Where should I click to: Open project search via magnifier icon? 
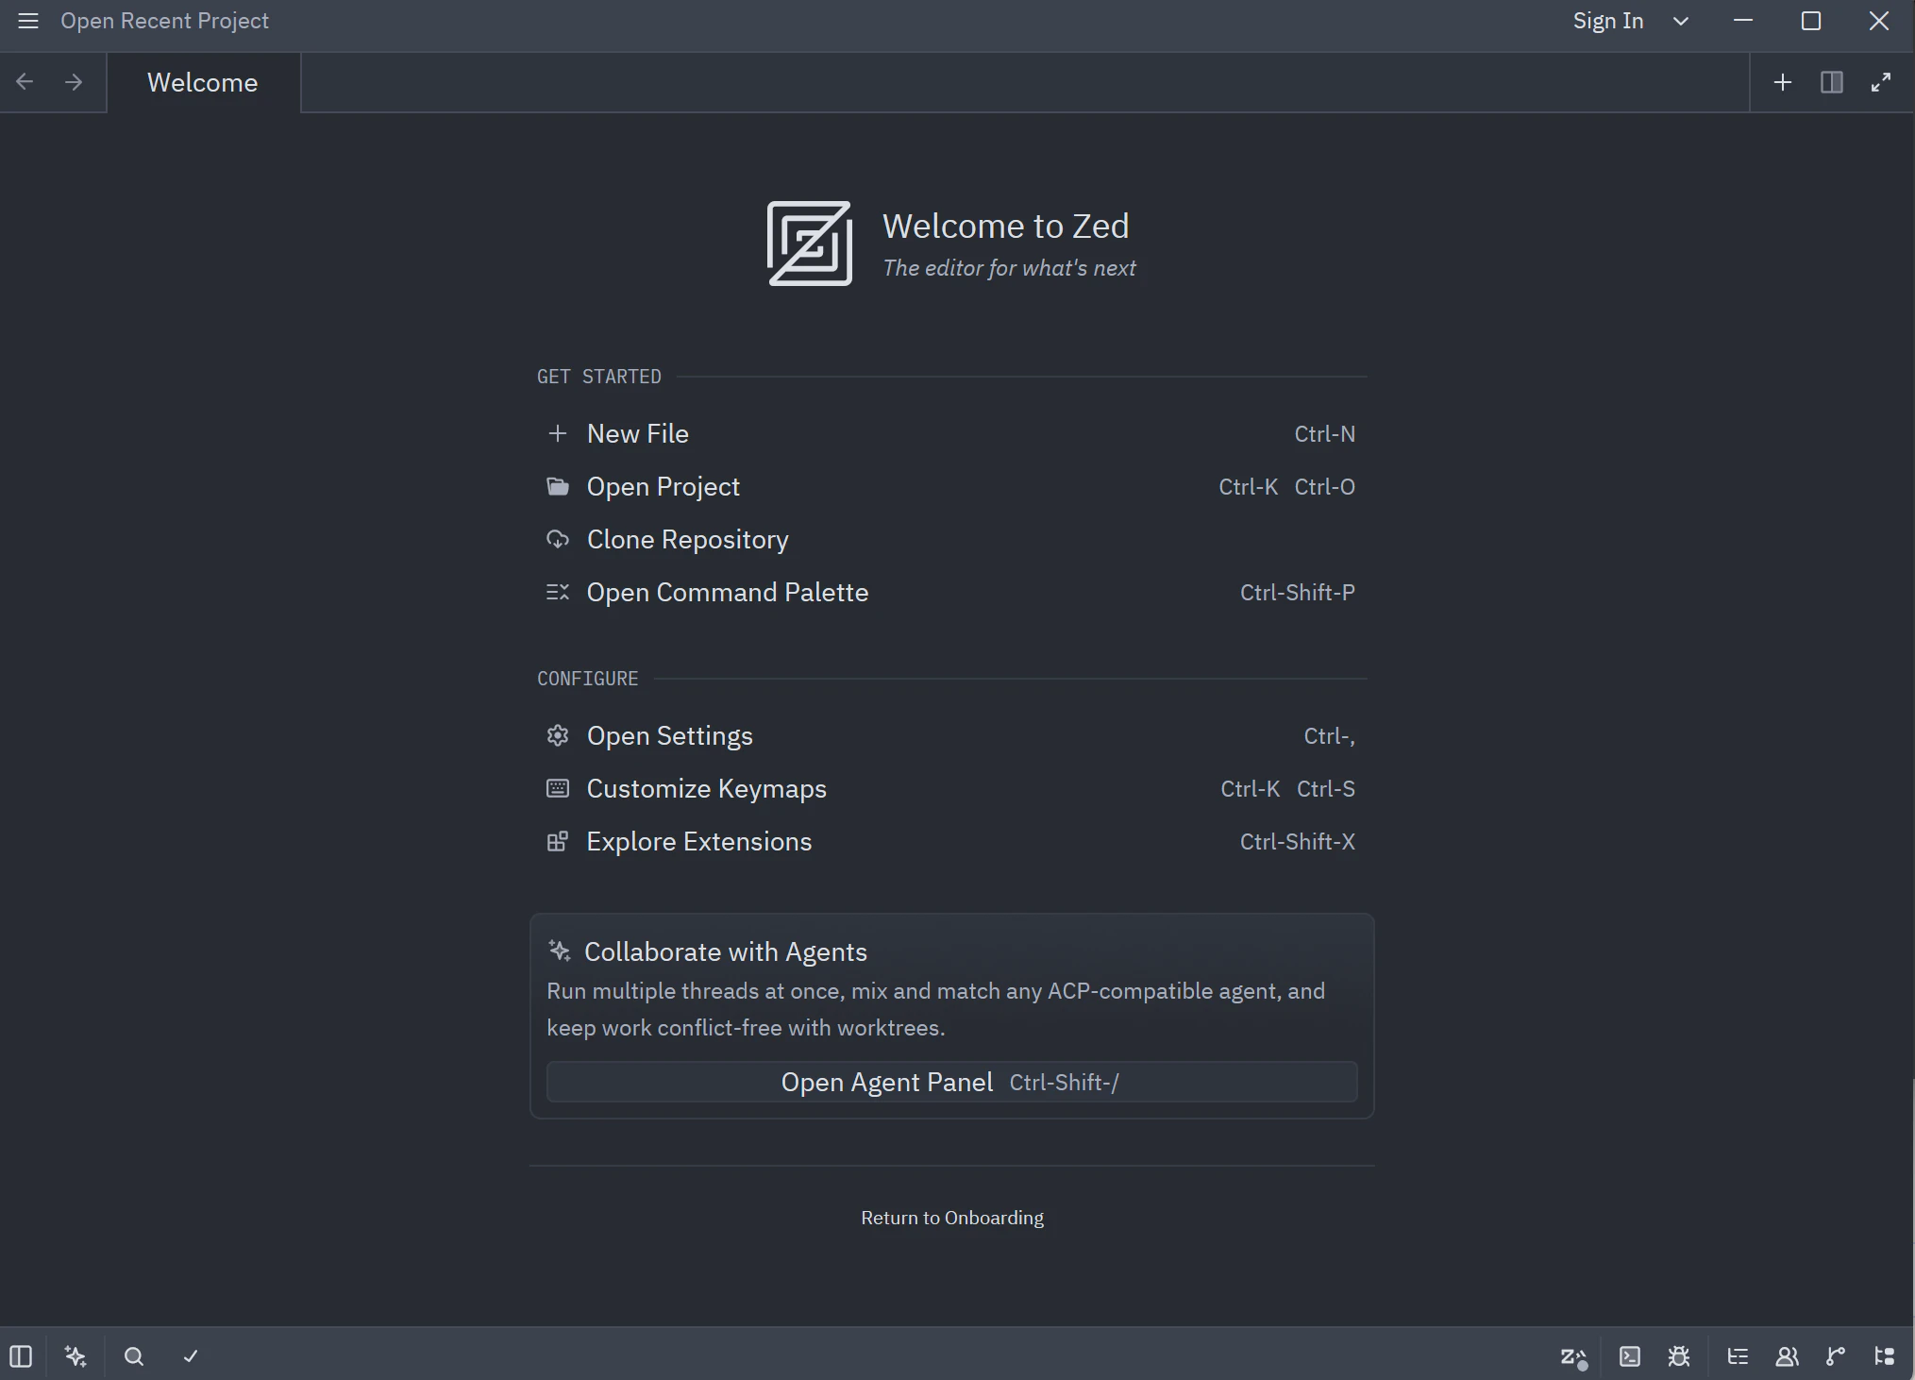[x=134, y=1356]
